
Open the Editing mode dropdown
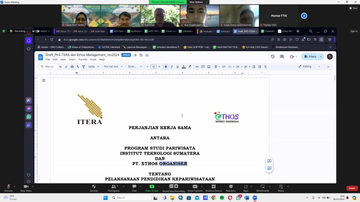[x=309, y=67]
